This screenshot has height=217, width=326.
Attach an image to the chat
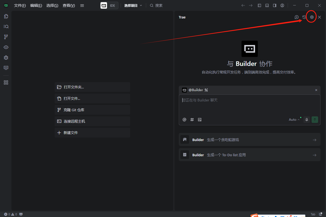[x=200, y=120]
